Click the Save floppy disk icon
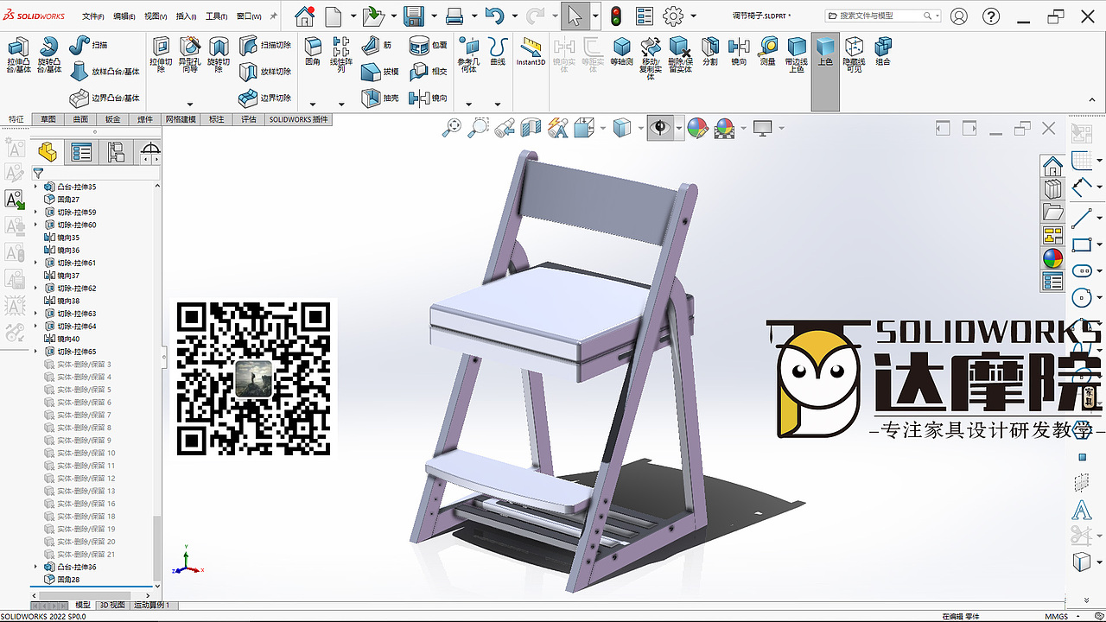The height and width of the screenshot is (622, 1106). coord(414,16)
